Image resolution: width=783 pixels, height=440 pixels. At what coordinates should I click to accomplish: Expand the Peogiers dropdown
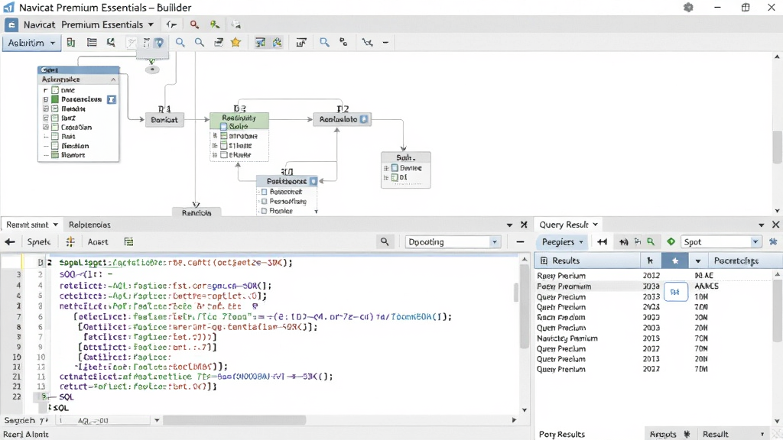coord(563,241)
